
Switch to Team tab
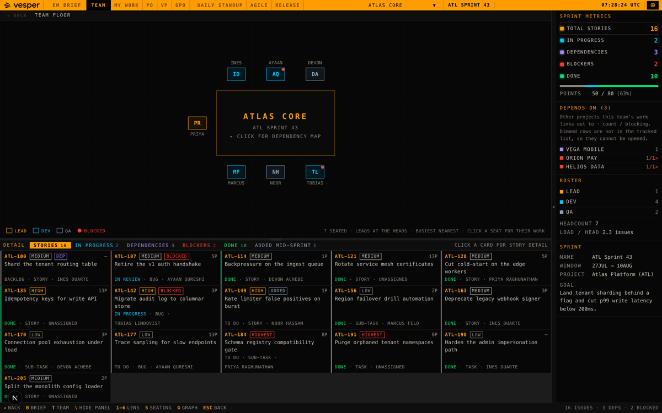pos(98,5)
